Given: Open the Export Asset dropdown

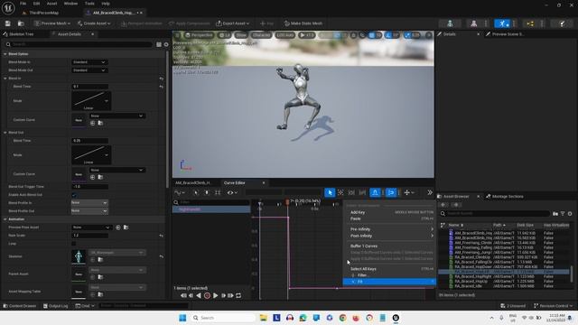Looking at the screenshot, I should [x=233, y=23].
